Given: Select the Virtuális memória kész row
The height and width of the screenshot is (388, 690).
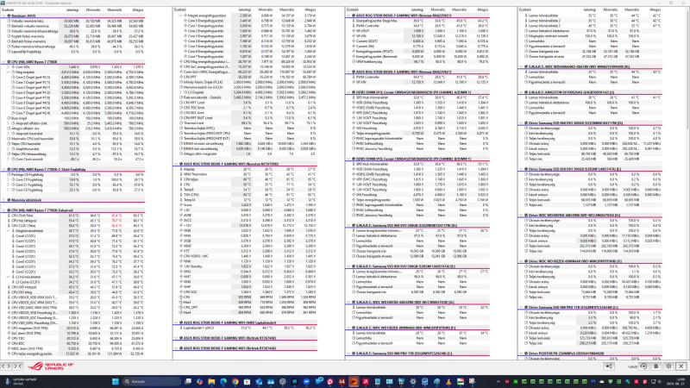Looking at the screenshot, I should click(72, 21).
